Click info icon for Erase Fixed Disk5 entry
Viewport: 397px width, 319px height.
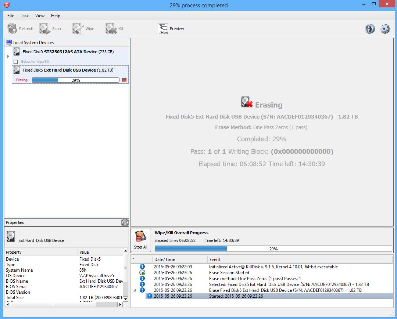tap(142, 290)
